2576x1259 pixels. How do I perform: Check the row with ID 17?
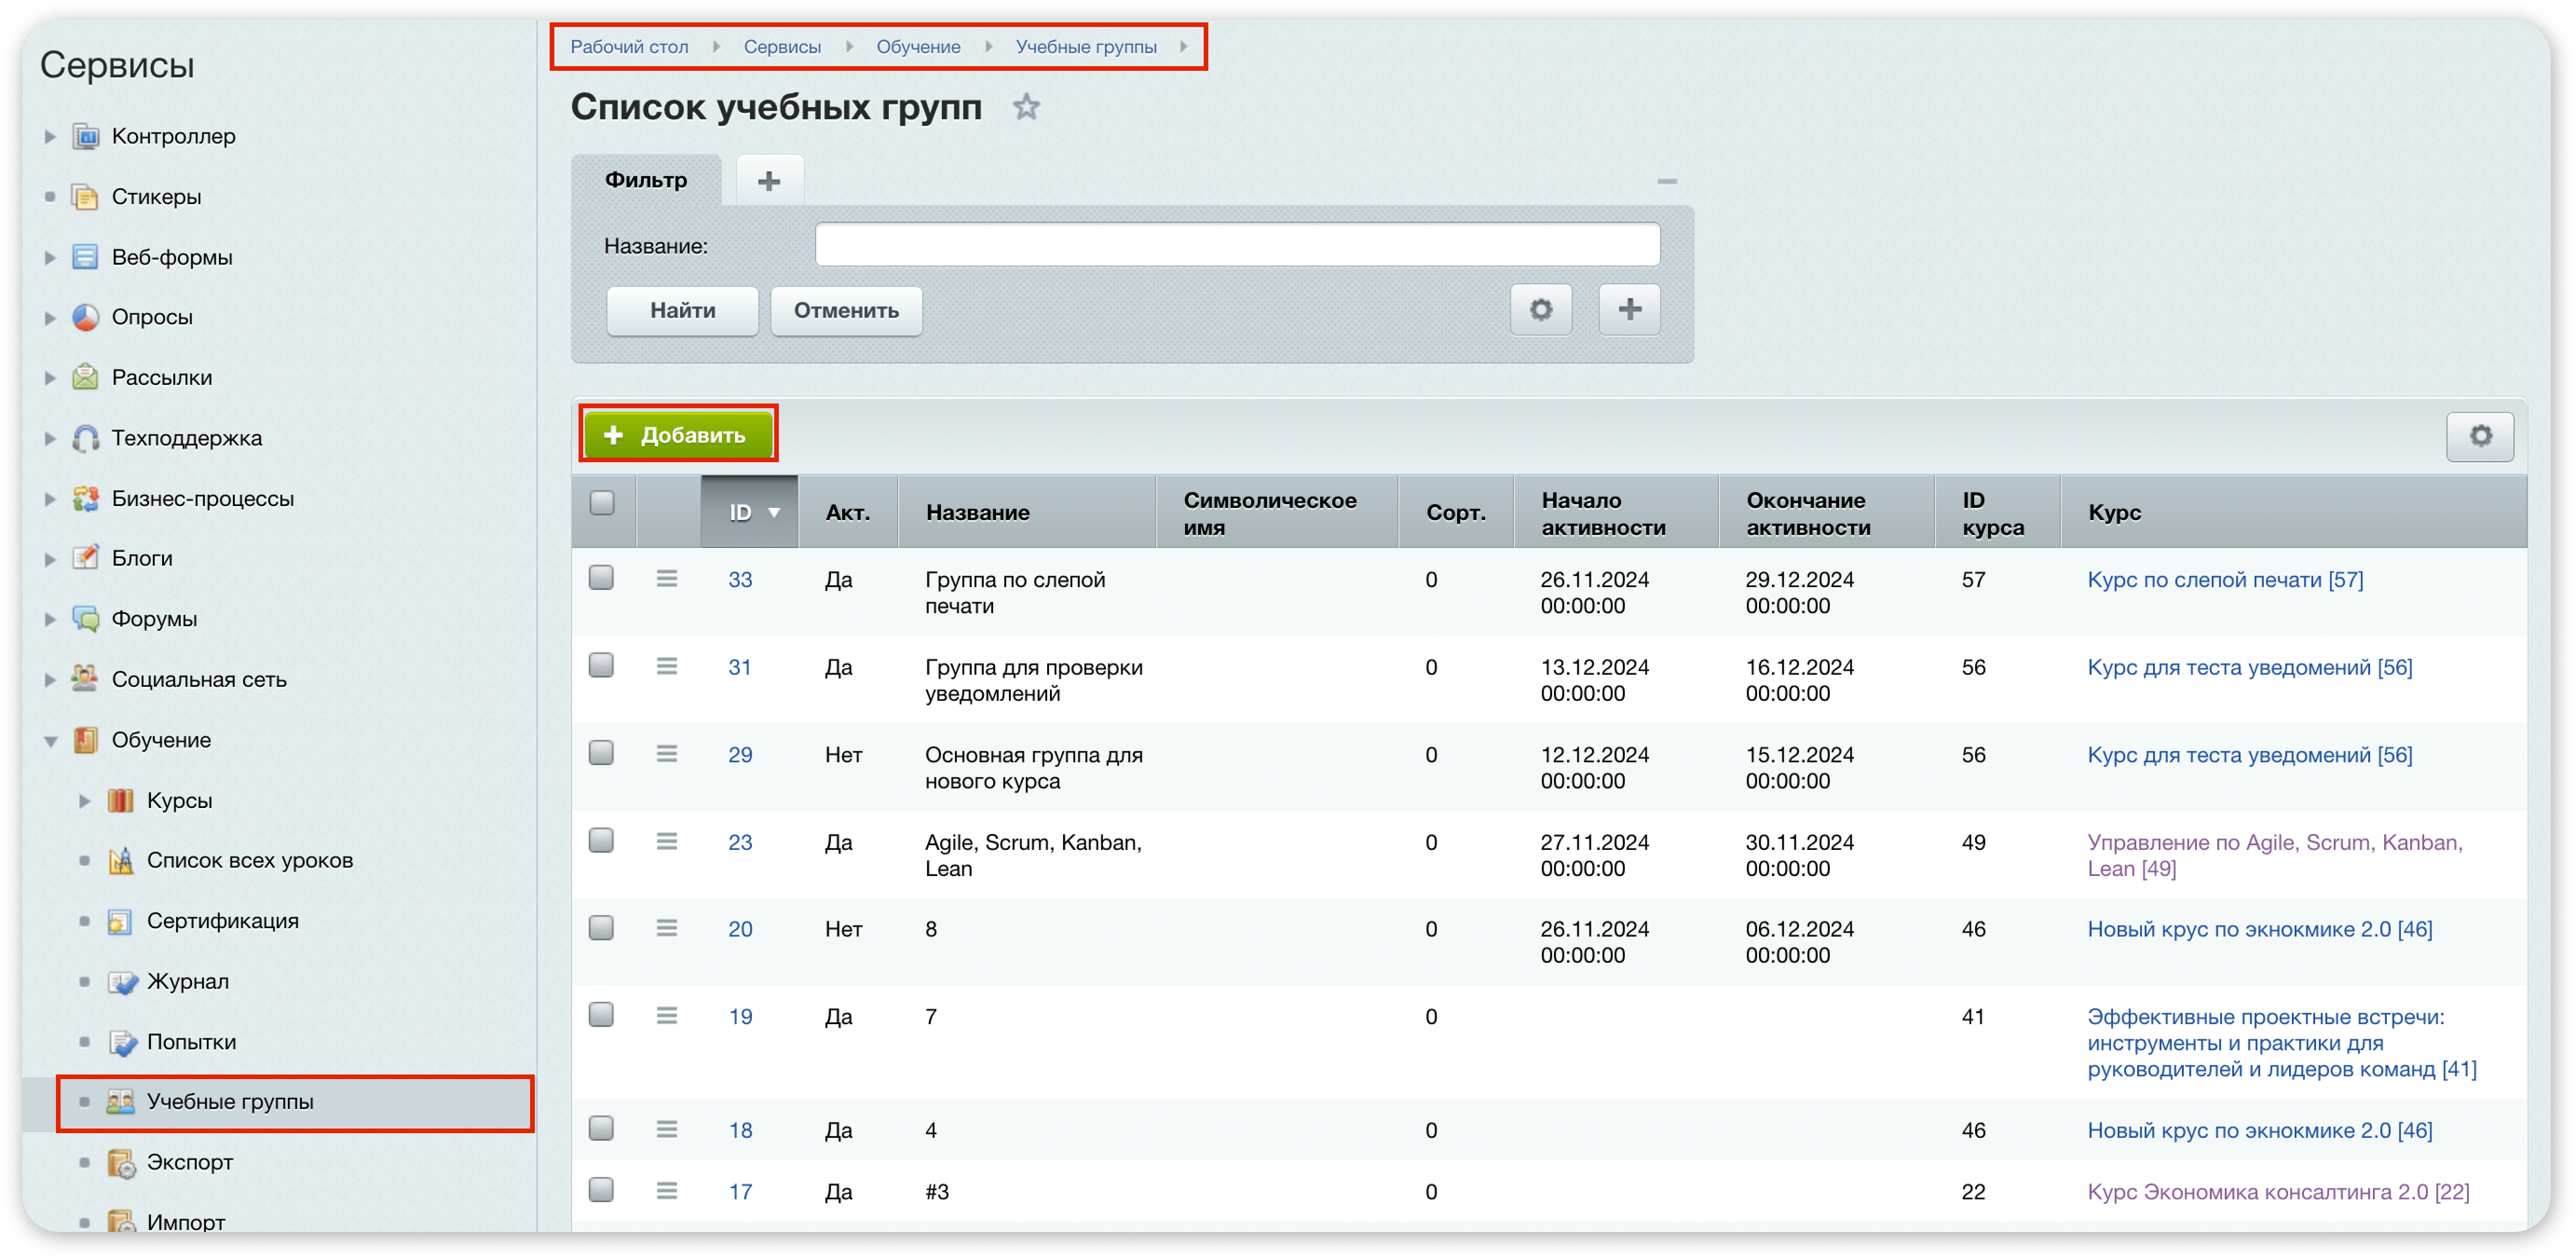pos(601,1190)
